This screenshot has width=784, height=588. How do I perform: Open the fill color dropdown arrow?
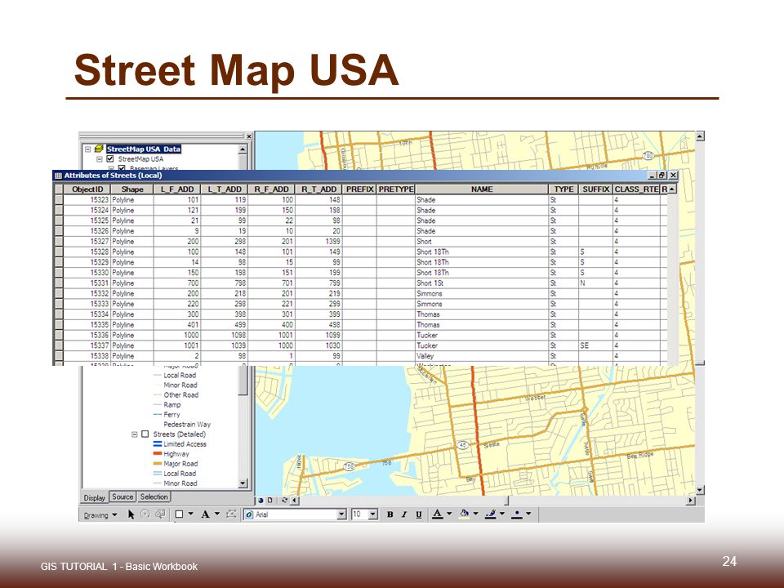pos(475,514)
